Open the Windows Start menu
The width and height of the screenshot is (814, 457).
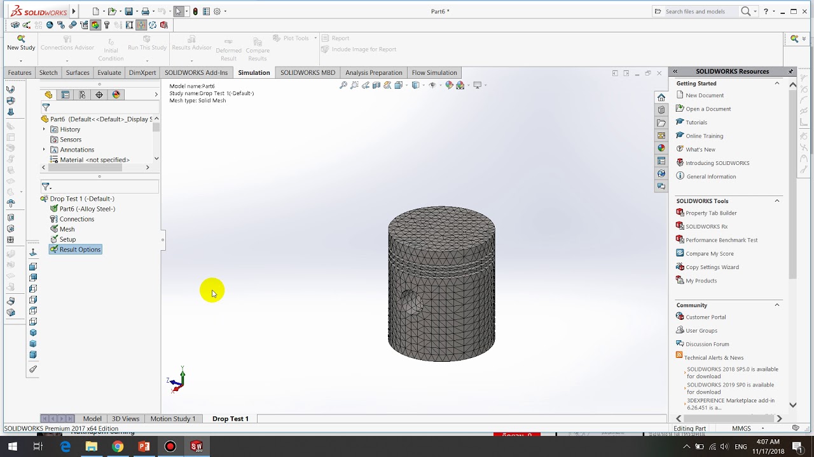[x=12, y=446]
